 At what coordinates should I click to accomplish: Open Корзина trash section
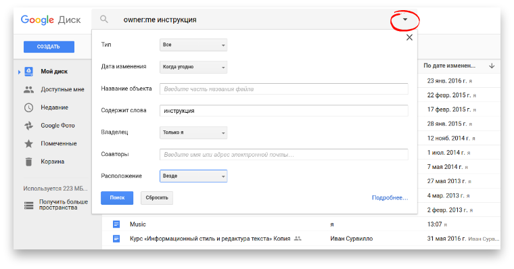(53, 162)
